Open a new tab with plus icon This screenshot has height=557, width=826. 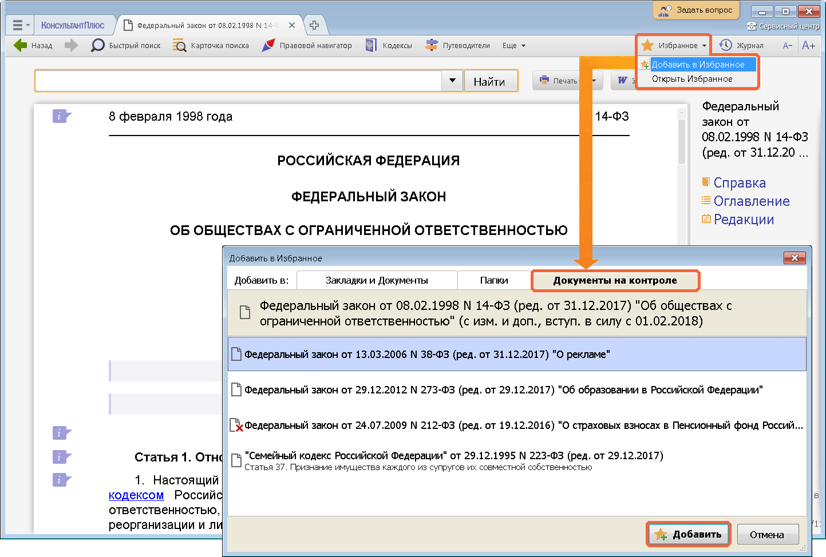(314, 25)
